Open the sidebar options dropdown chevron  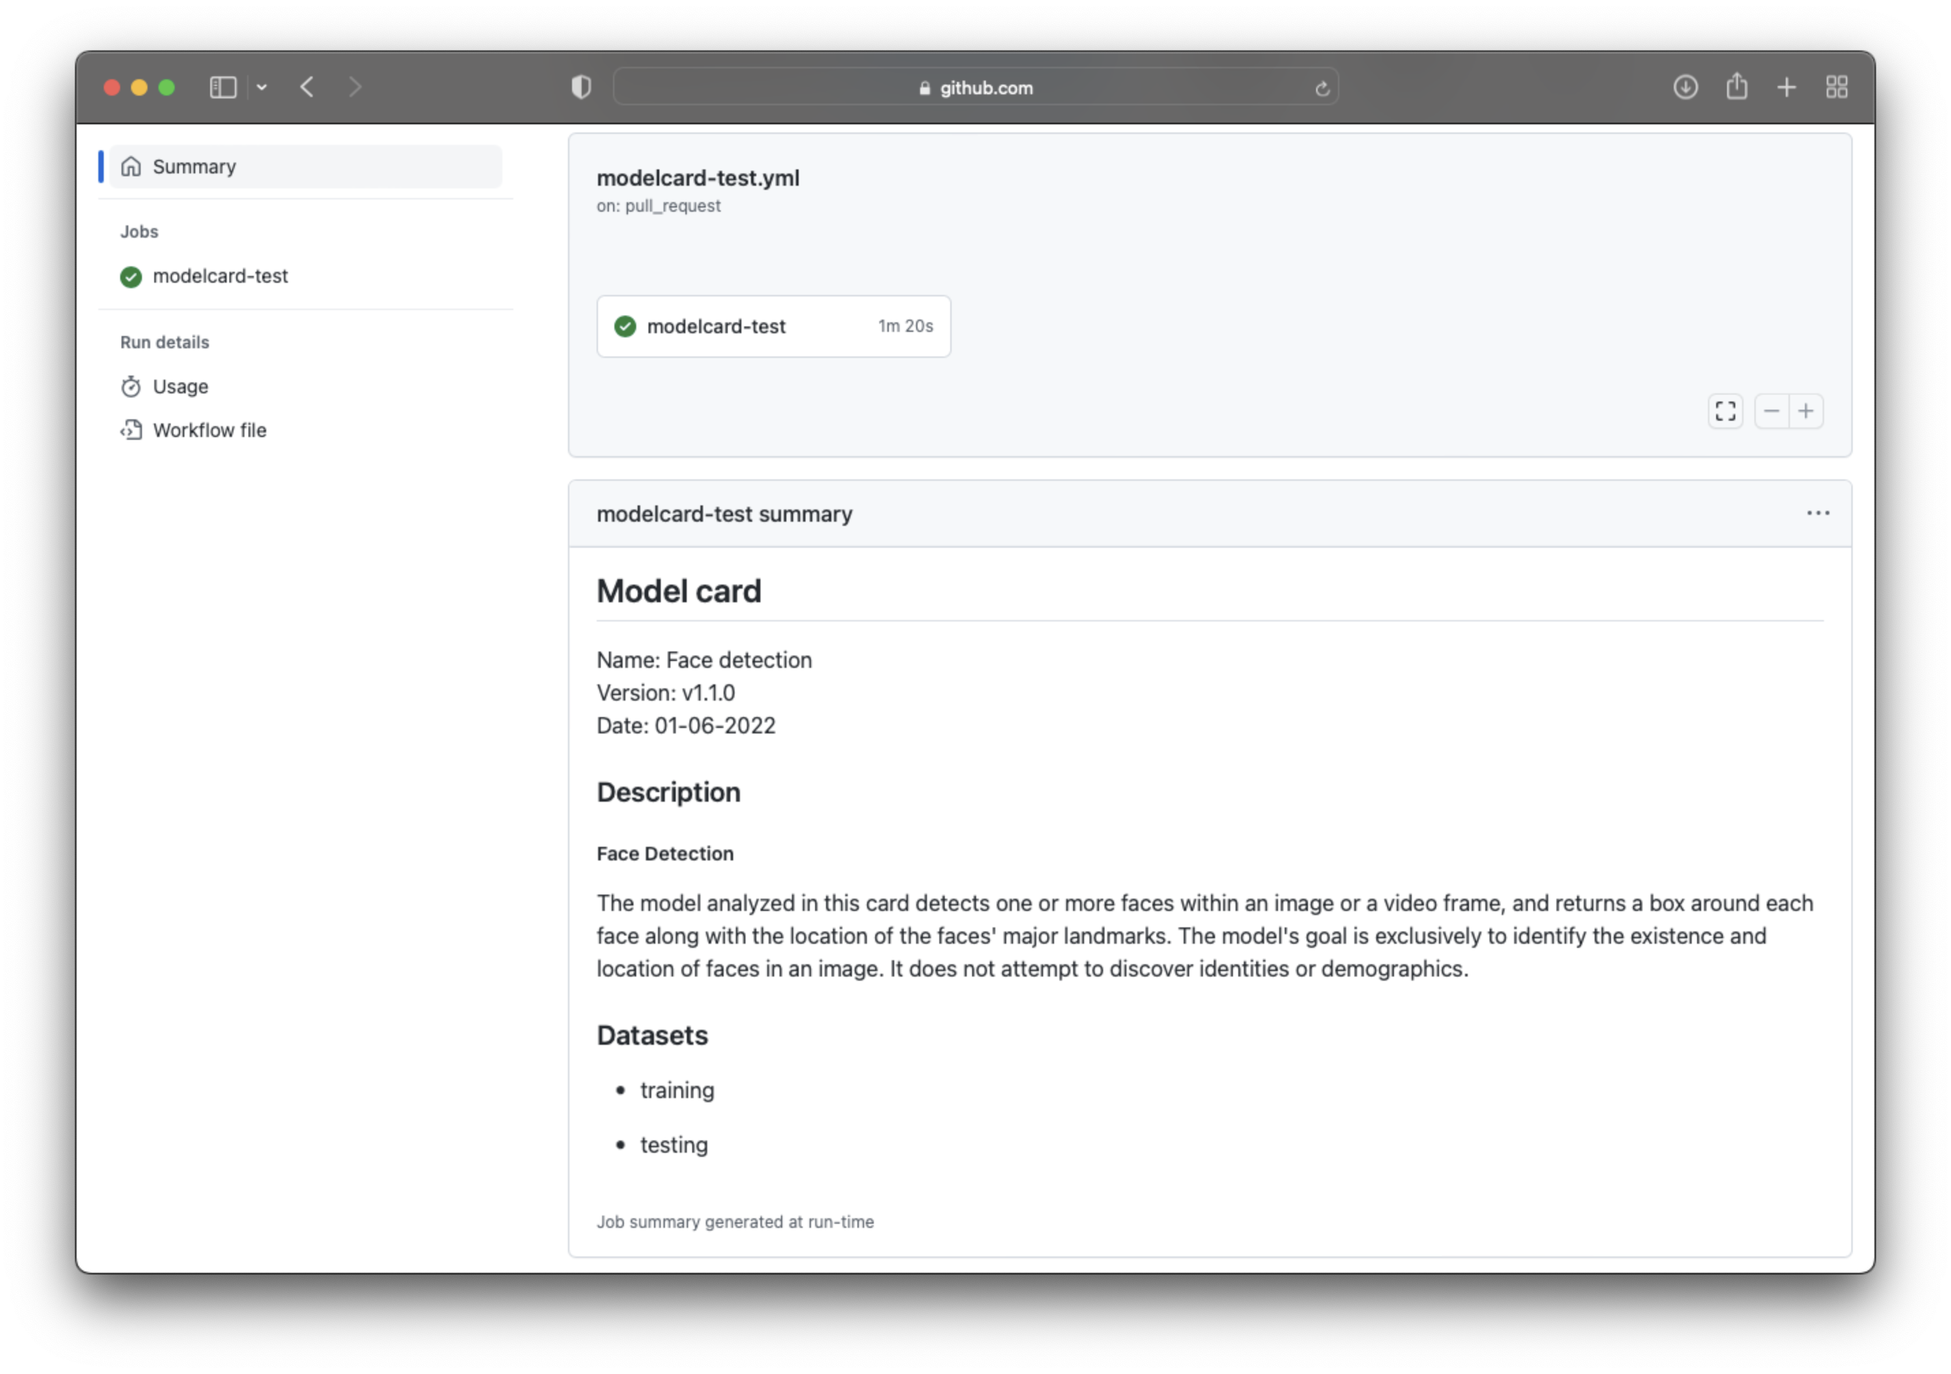tap(261, 87)
